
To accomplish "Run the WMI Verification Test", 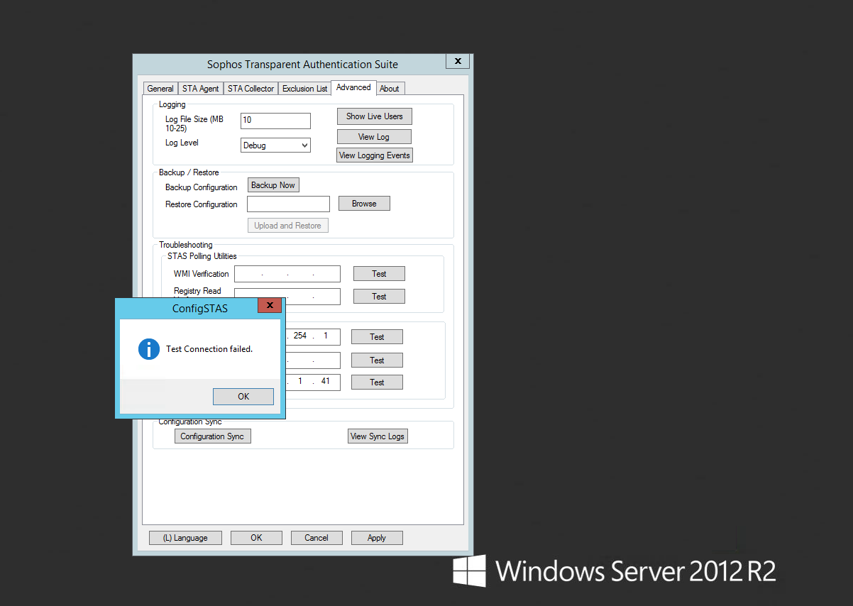I will pyautogui.click(x=379, y=274).
